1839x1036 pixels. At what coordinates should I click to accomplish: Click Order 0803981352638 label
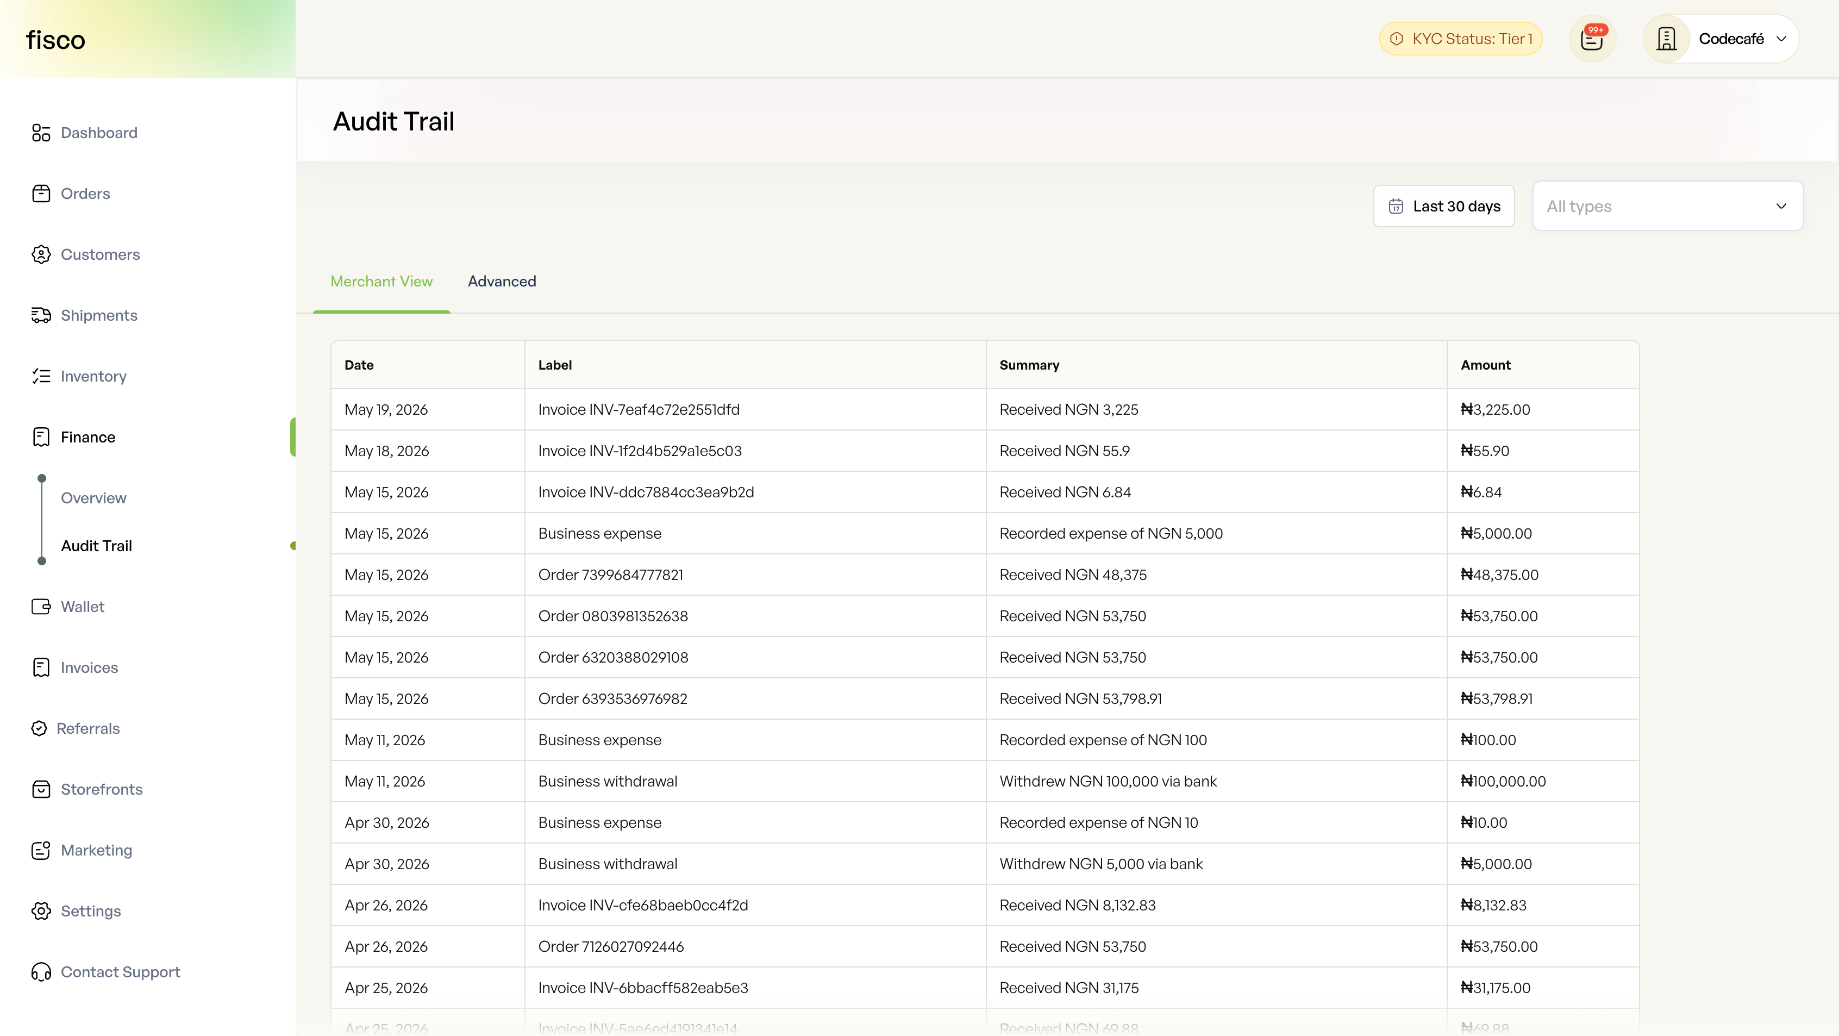point(612,616)
